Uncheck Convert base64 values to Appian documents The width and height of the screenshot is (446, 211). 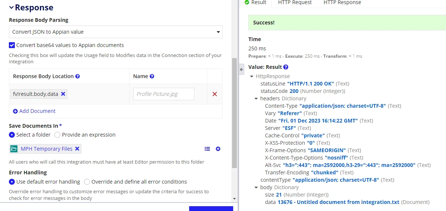(x=12, y=45)
